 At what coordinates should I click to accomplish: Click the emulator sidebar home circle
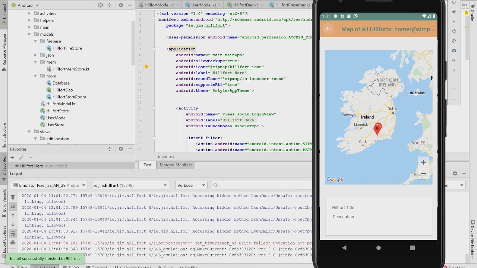[454, 80]
